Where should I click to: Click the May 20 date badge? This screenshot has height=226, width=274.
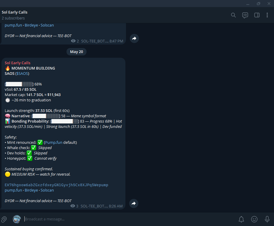77,52
